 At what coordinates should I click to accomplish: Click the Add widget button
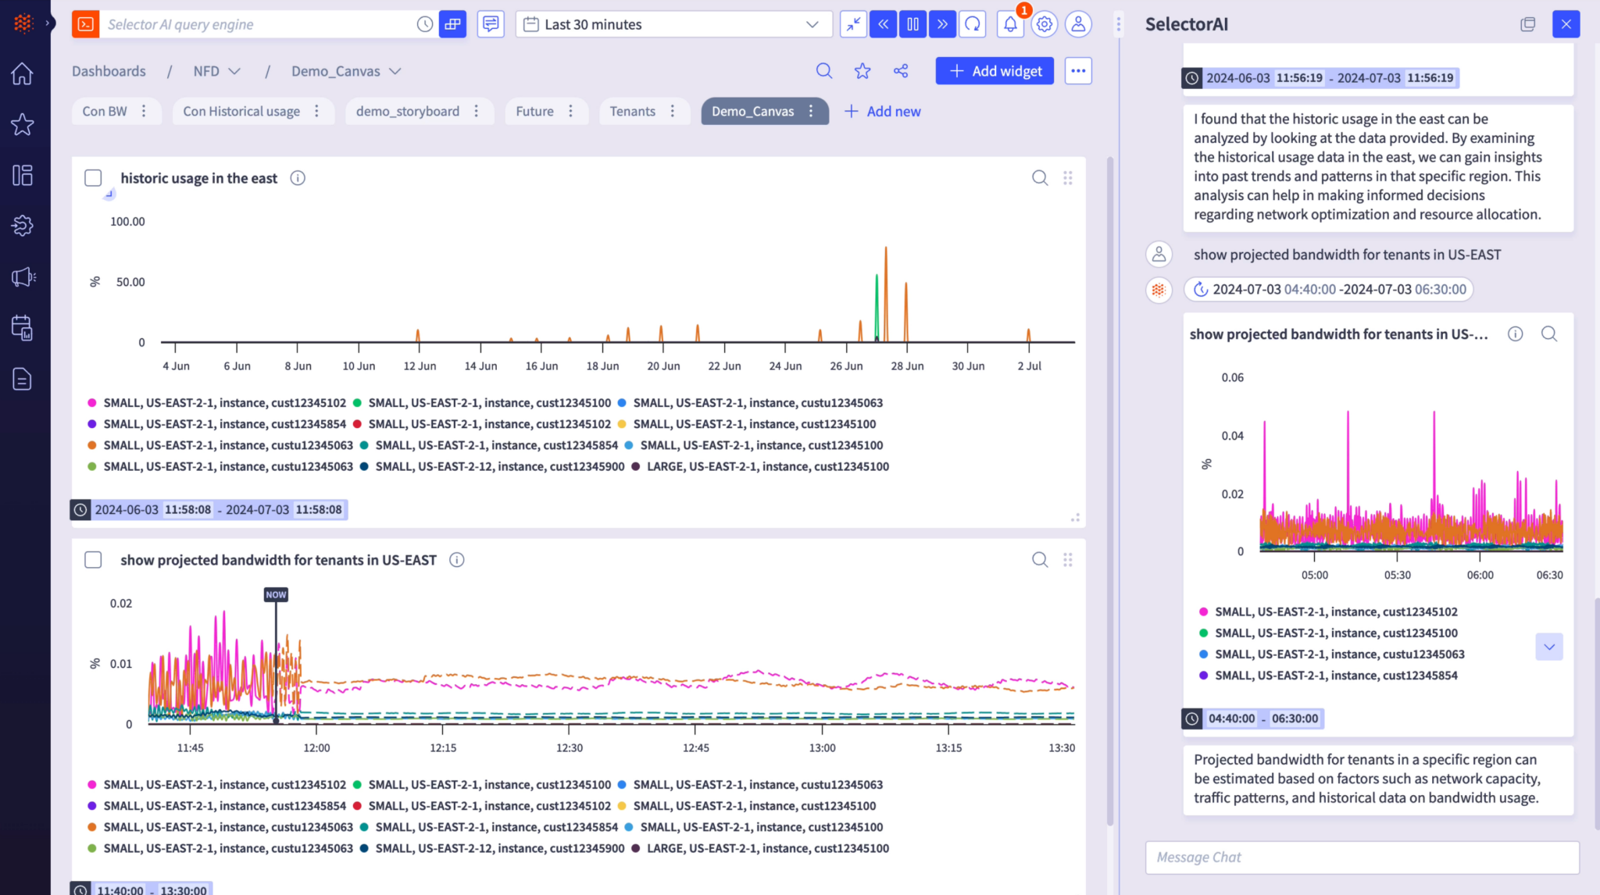point(995,71)
